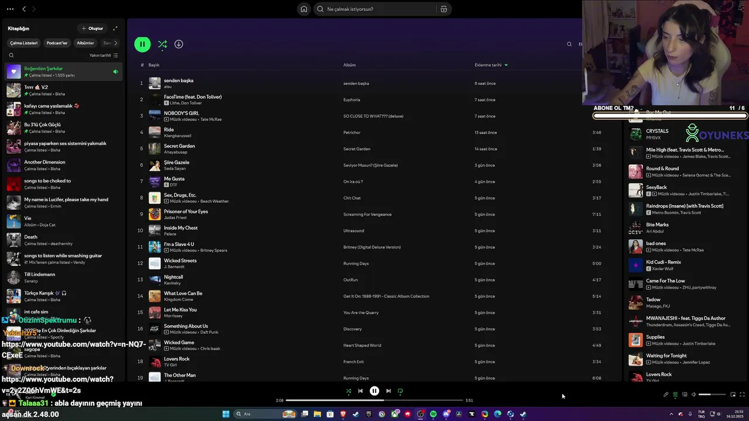Seek in the playback progress bar
Viewport: 749px width, 421px height.
(x=374, y=401)
